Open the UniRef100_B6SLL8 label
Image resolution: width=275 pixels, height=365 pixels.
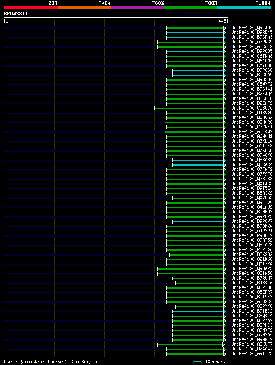(252, 98)
